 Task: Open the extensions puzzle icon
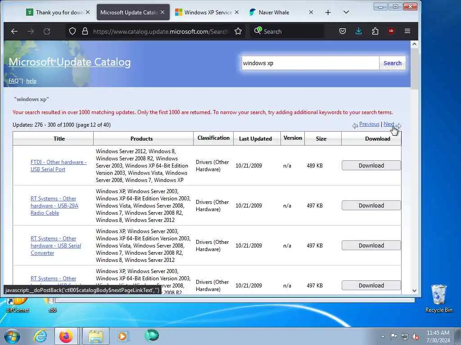375,31
